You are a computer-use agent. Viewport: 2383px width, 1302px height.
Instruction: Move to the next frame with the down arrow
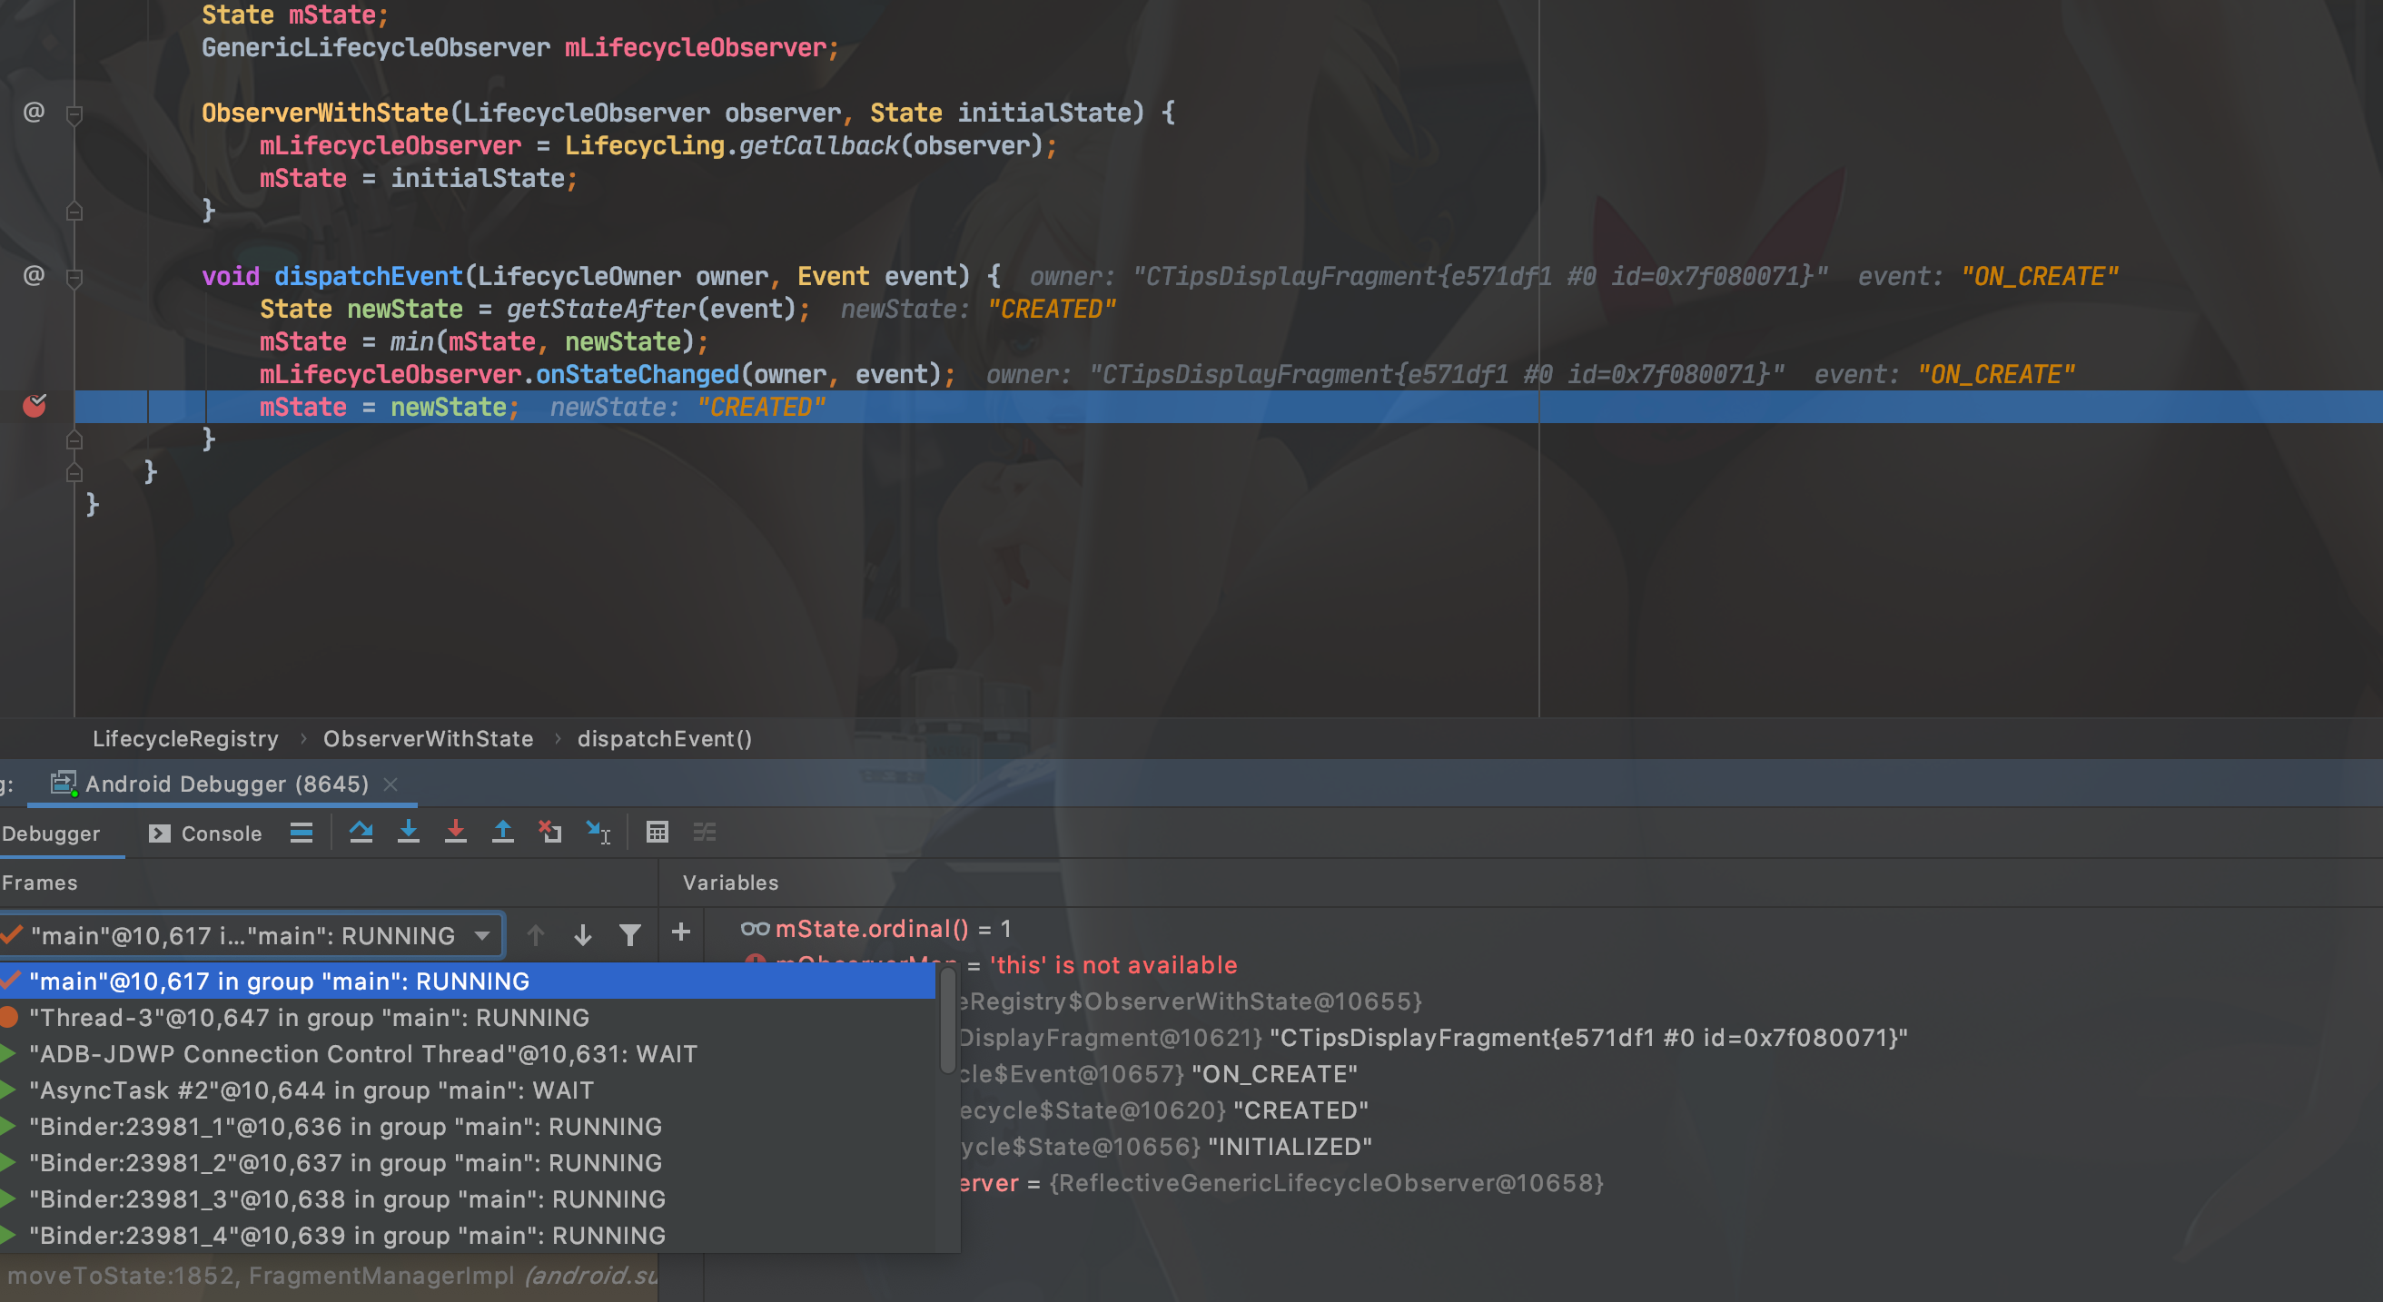click(583, 935)
